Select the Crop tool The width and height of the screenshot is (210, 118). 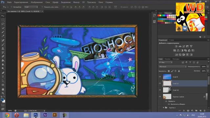pos(3,32)
